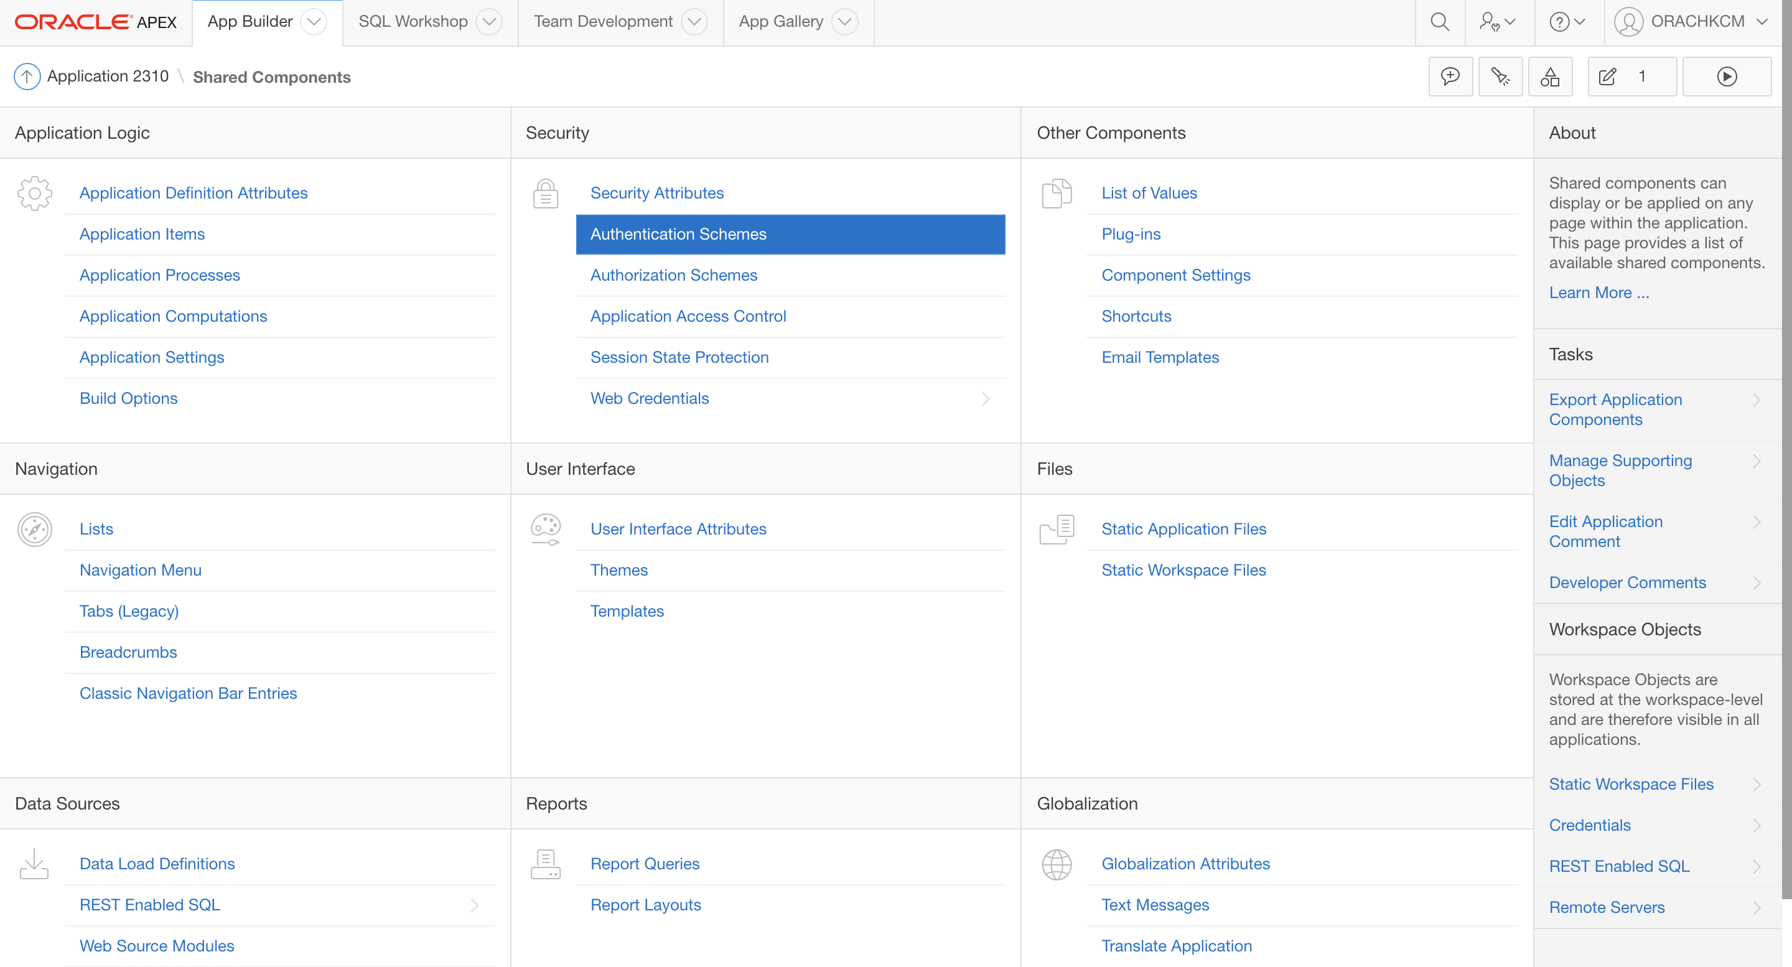The width and height of the screenshot is (1792, 967).
Task: Click the search magnifier icon
Action: (x=1439, y=22)
